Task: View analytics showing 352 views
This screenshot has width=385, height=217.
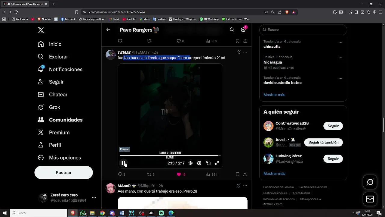Action: click(x=212, y=41)
